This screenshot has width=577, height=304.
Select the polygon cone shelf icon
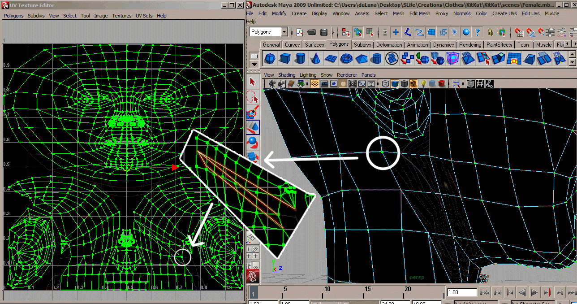(x=315, y=58)
